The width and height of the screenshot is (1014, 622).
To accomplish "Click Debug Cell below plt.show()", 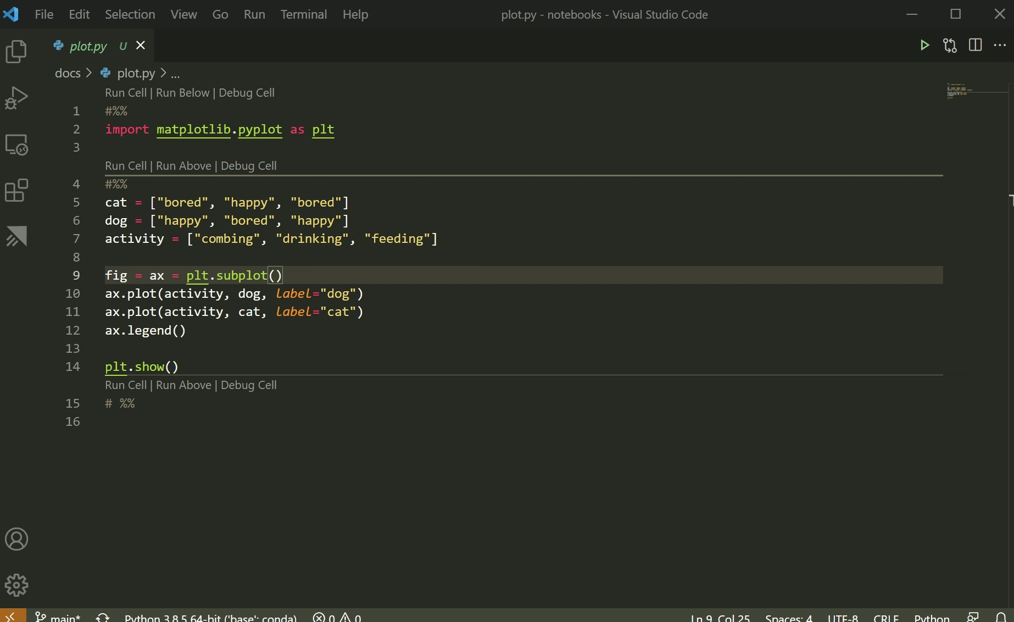I will coord(248,385).
